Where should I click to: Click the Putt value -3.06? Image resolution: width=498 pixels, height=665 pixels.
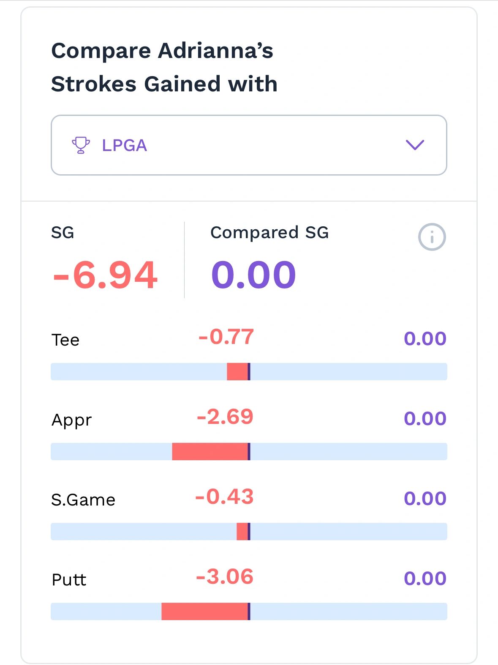pyautogui.click(x=225, y=577)
